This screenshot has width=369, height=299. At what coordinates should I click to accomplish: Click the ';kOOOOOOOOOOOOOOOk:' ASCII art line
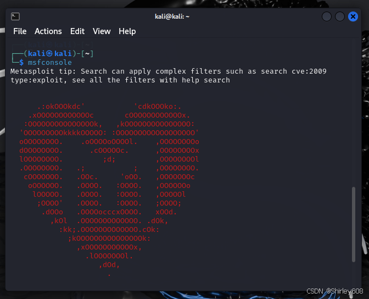(x=109, y=239)
